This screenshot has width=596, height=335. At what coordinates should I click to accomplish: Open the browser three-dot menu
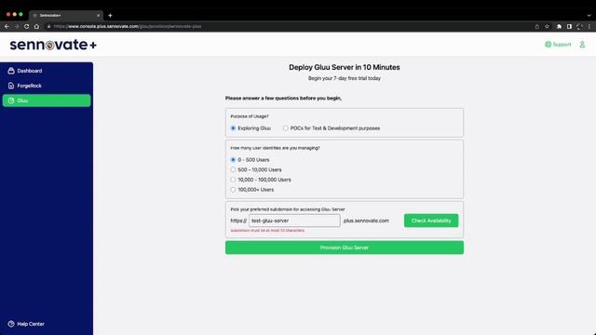point(589,26)
